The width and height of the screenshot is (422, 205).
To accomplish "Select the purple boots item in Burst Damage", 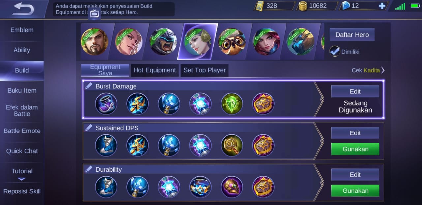I will [x=106, y=103].
